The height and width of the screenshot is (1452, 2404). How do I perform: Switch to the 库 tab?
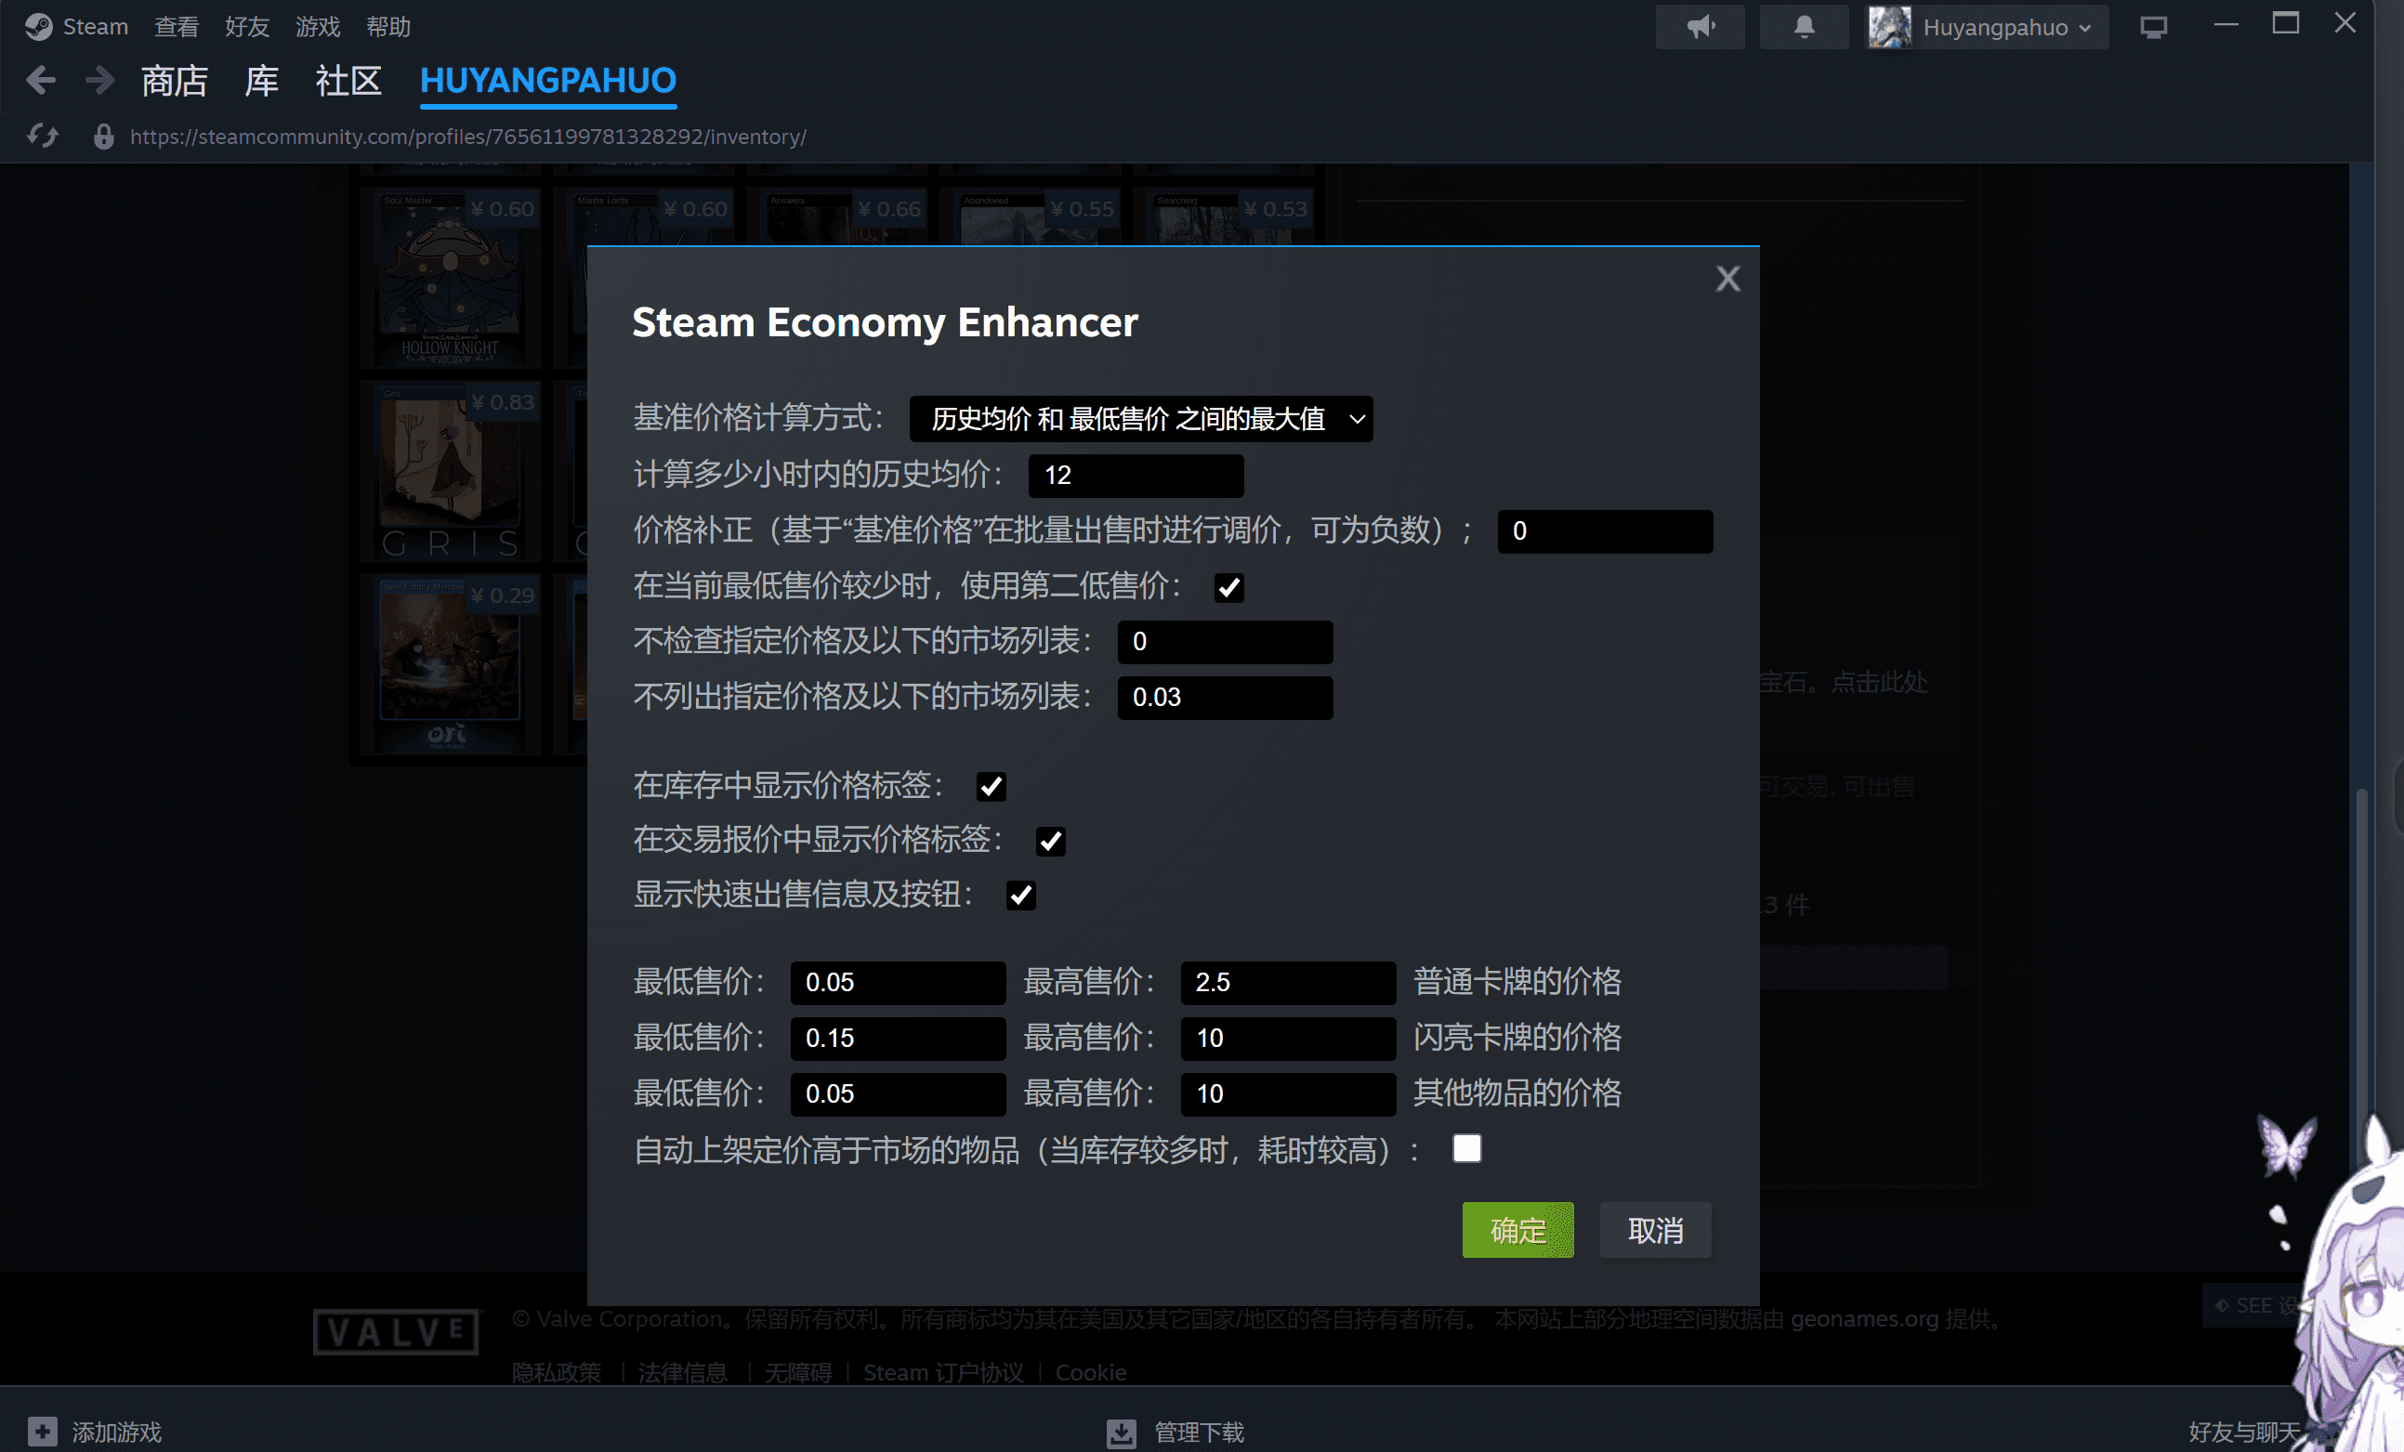(261, 80)
